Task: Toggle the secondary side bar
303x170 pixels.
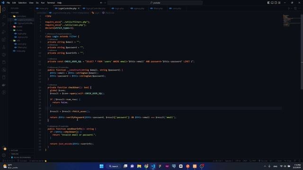Action: [x=276, y=3]
